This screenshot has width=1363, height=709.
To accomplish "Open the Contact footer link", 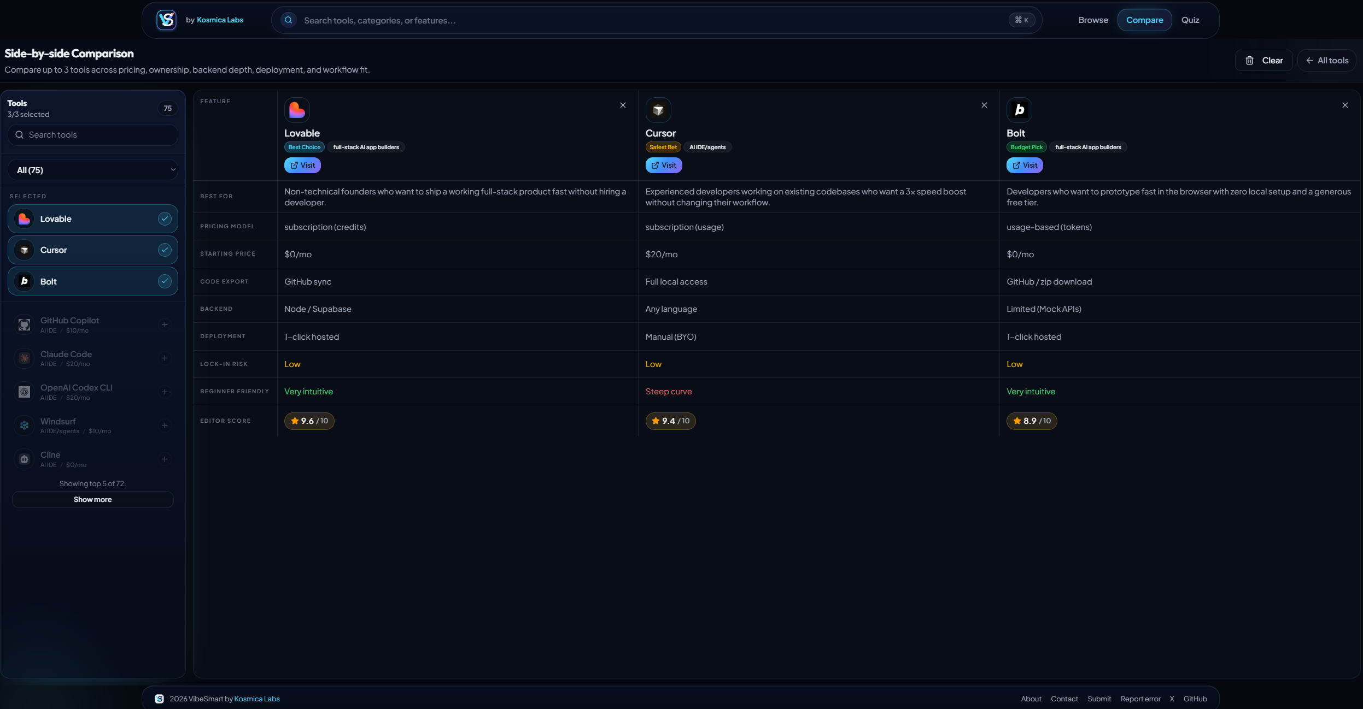I will (1064, 699).
